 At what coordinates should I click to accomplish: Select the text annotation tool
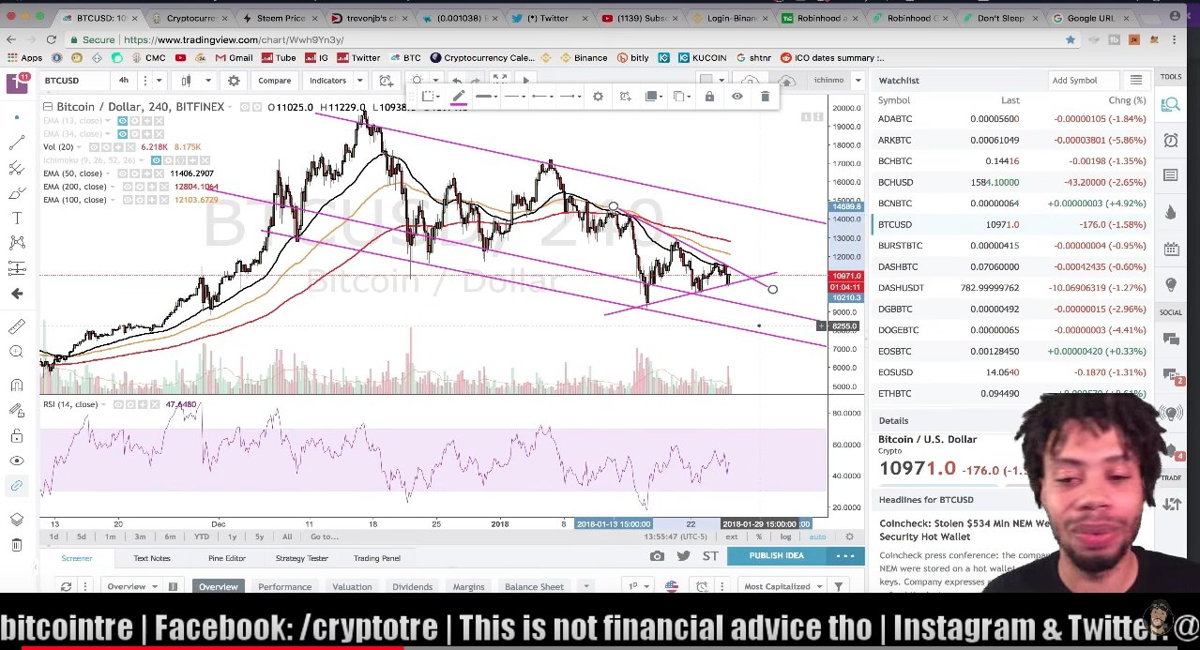[x=17, y=218]
